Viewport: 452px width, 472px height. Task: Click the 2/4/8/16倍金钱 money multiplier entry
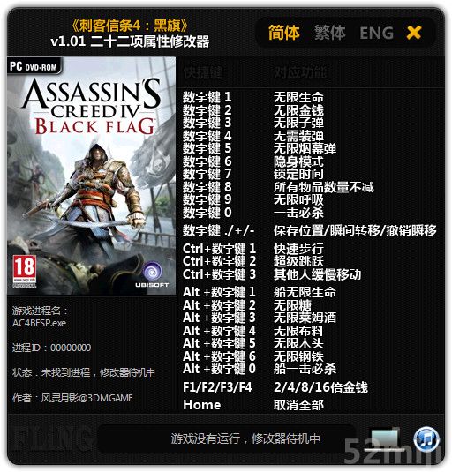point(320,387)
